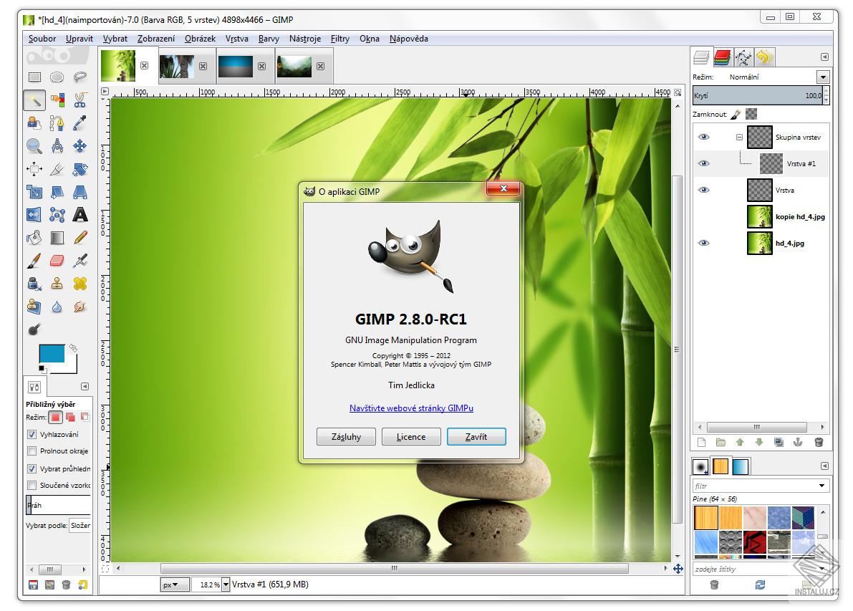Viewport: 853px width, 611px height.
Task: Select the Blur/Sharpen droplet tool
Action: [57, 307]
